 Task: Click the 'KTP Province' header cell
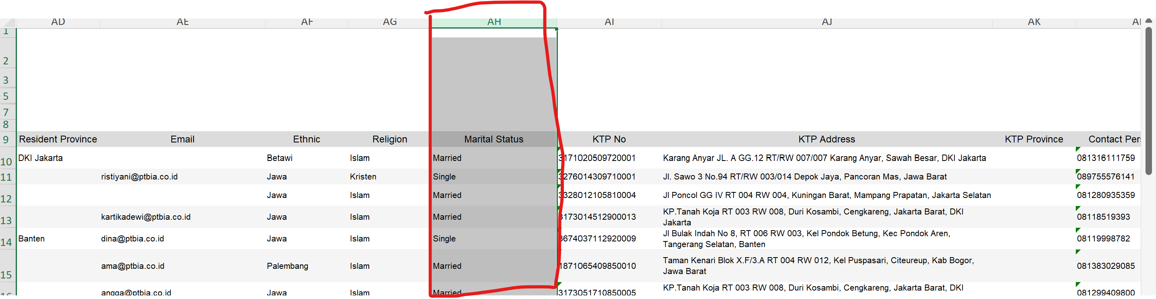point(1034,139)
